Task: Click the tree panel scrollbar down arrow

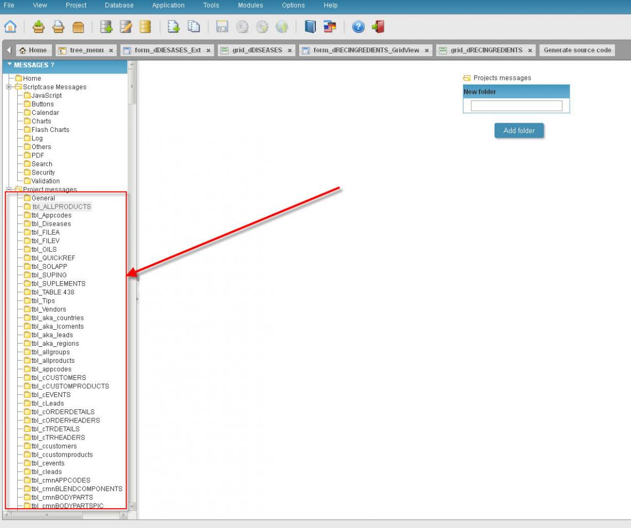Action: point(132,506)
